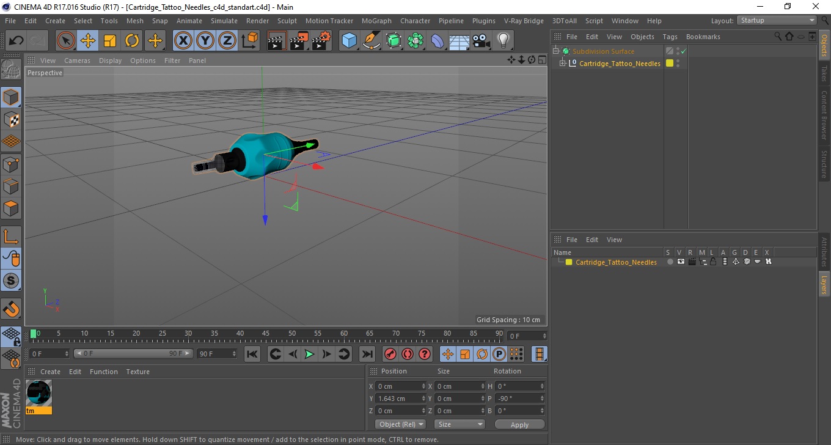Open the Sculpt menu
The image size is (831, 445).
[x=287, y=21]
